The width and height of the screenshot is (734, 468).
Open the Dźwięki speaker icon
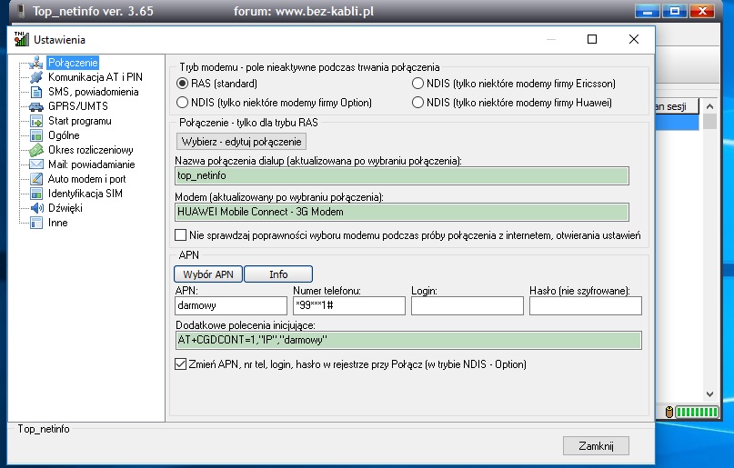point(36,208)
